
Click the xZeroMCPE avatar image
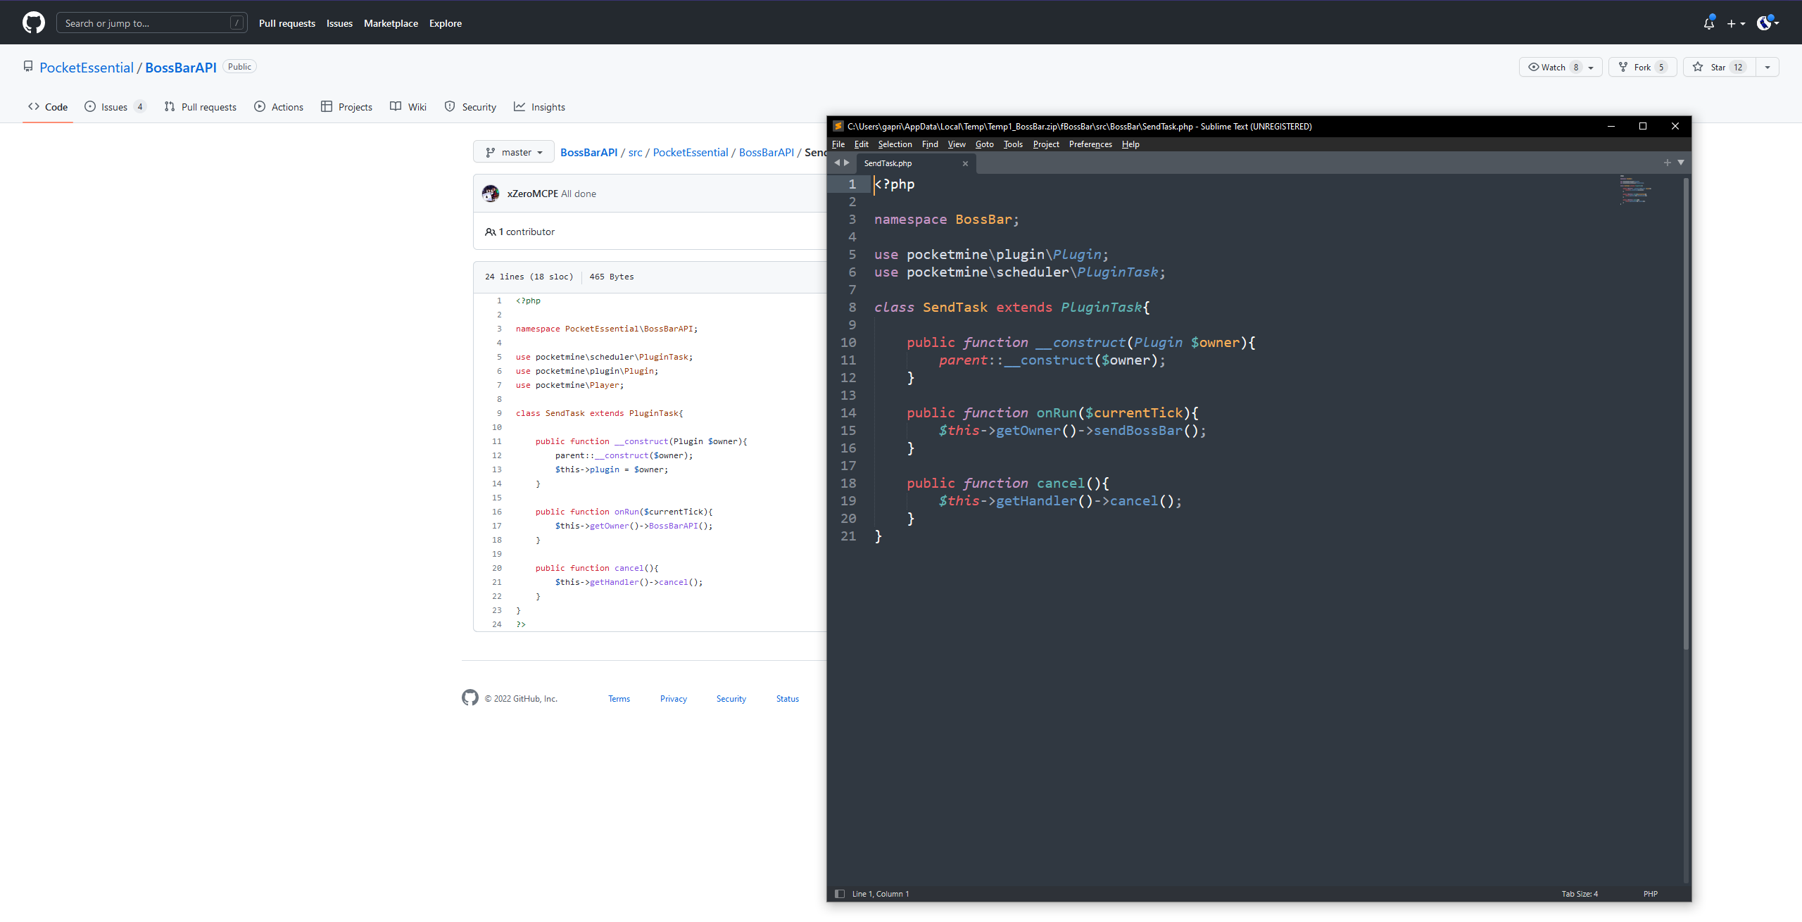point(491,194)
